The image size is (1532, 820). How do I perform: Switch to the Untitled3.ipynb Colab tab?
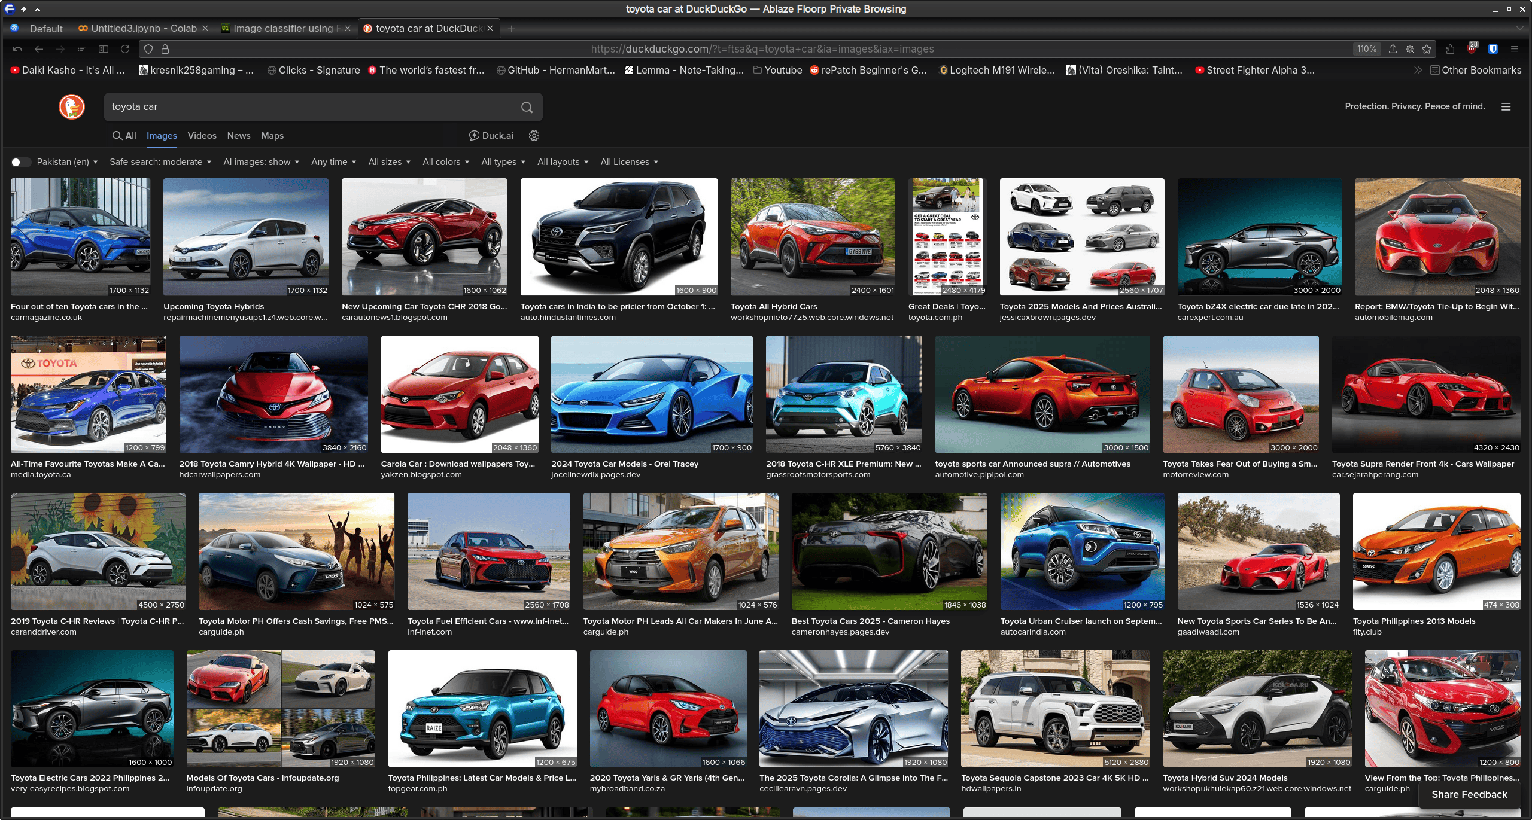pos(144,28)
